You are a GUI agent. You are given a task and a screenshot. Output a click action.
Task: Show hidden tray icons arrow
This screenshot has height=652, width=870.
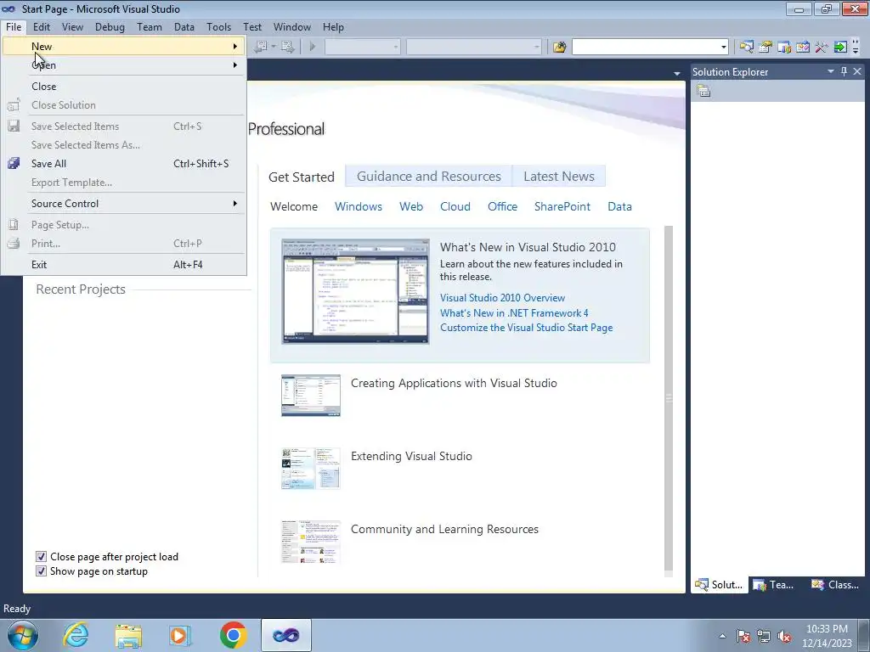[722, 636]
